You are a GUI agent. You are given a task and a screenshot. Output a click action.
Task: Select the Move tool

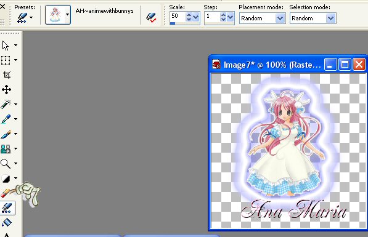pyautogui.click(x=6, y=89)
